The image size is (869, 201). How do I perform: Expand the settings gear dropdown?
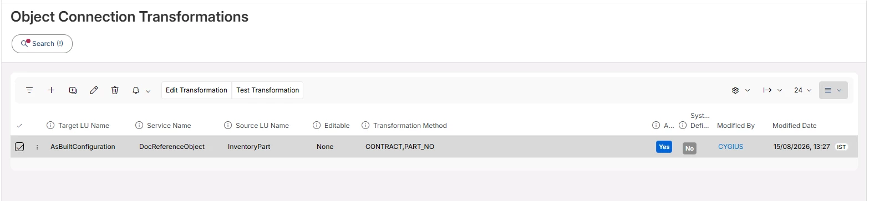click(740, 90)
